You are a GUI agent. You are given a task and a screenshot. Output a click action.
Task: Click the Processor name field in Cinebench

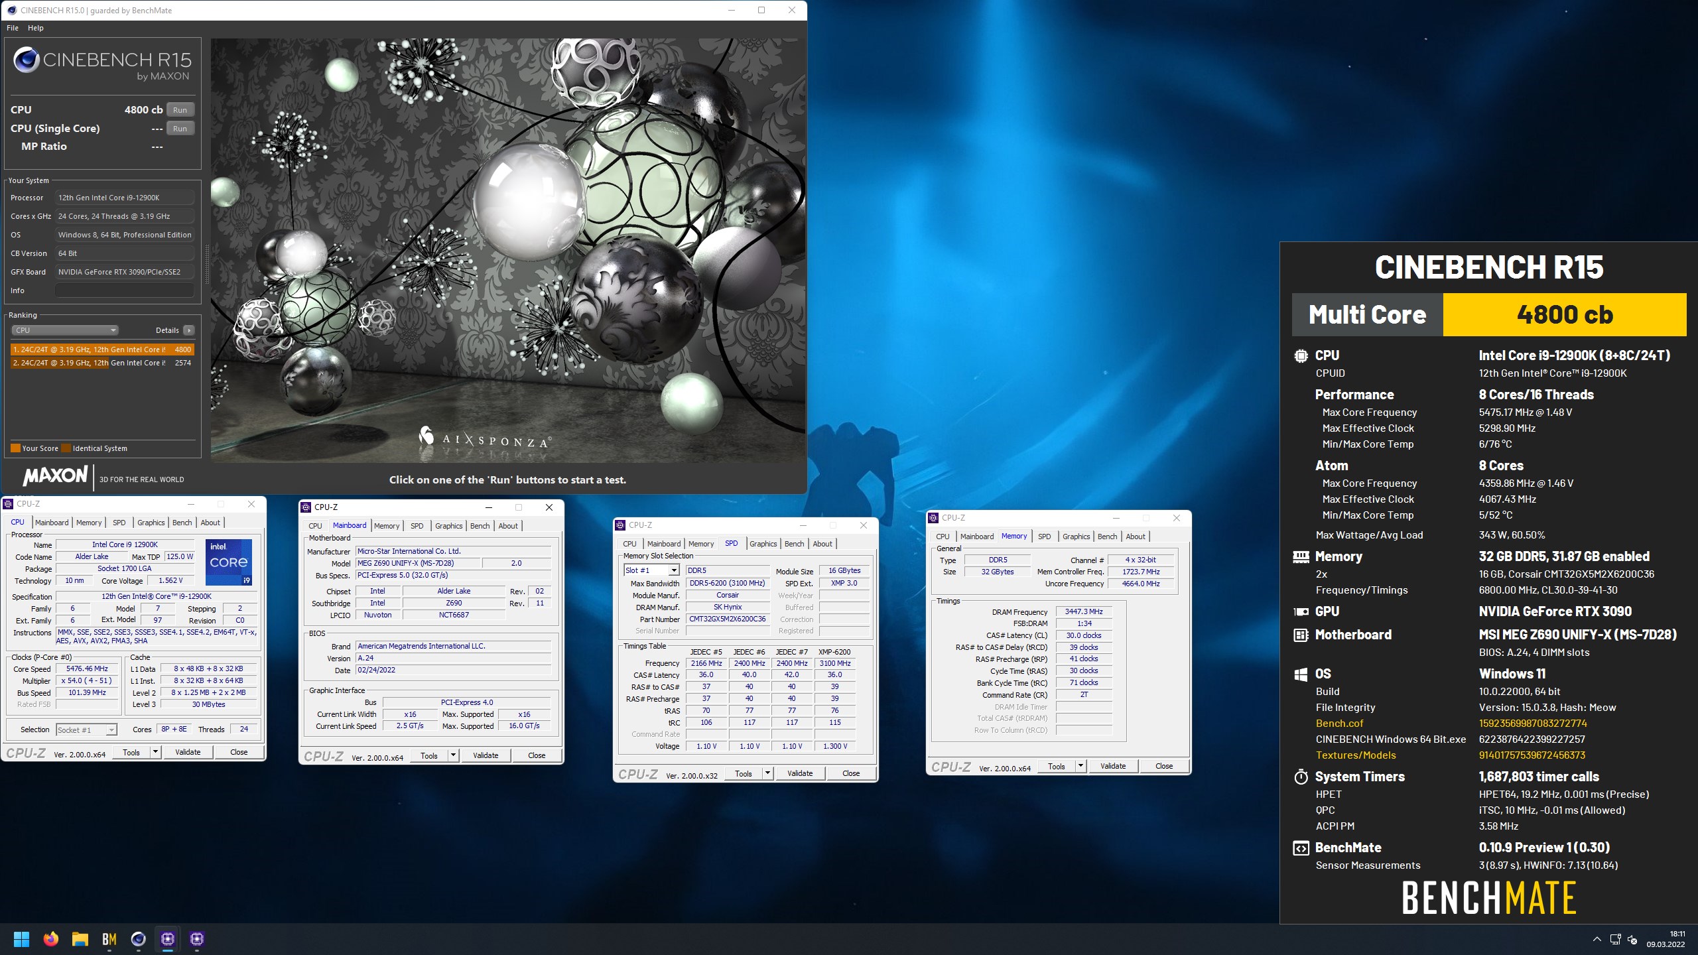(x=125, y=198)
